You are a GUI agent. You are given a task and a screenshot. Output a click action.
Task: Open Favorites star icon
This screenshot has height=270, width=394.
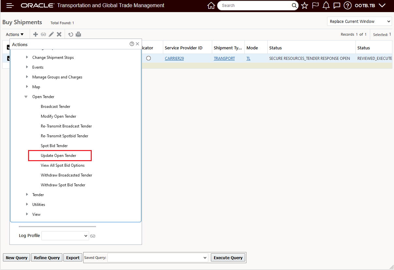tap(305, 6)
